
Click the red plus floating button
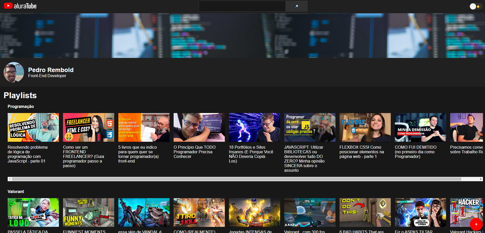tap(476, 224)
